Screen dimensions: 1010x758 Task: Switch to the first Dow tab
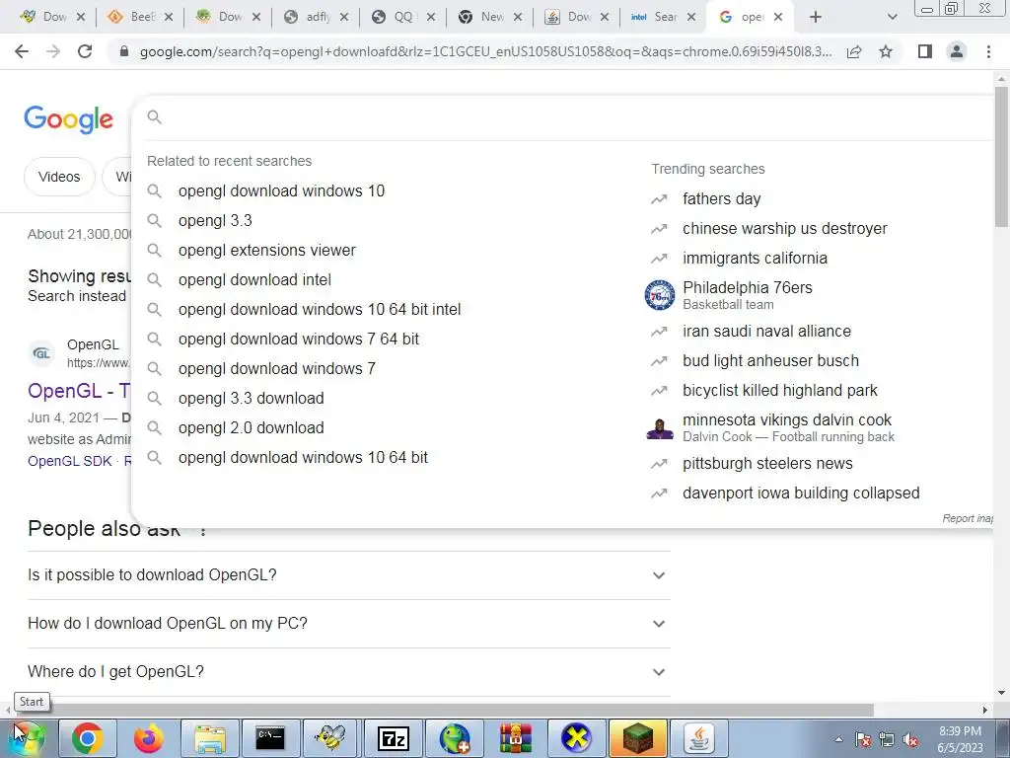(52, 17)
